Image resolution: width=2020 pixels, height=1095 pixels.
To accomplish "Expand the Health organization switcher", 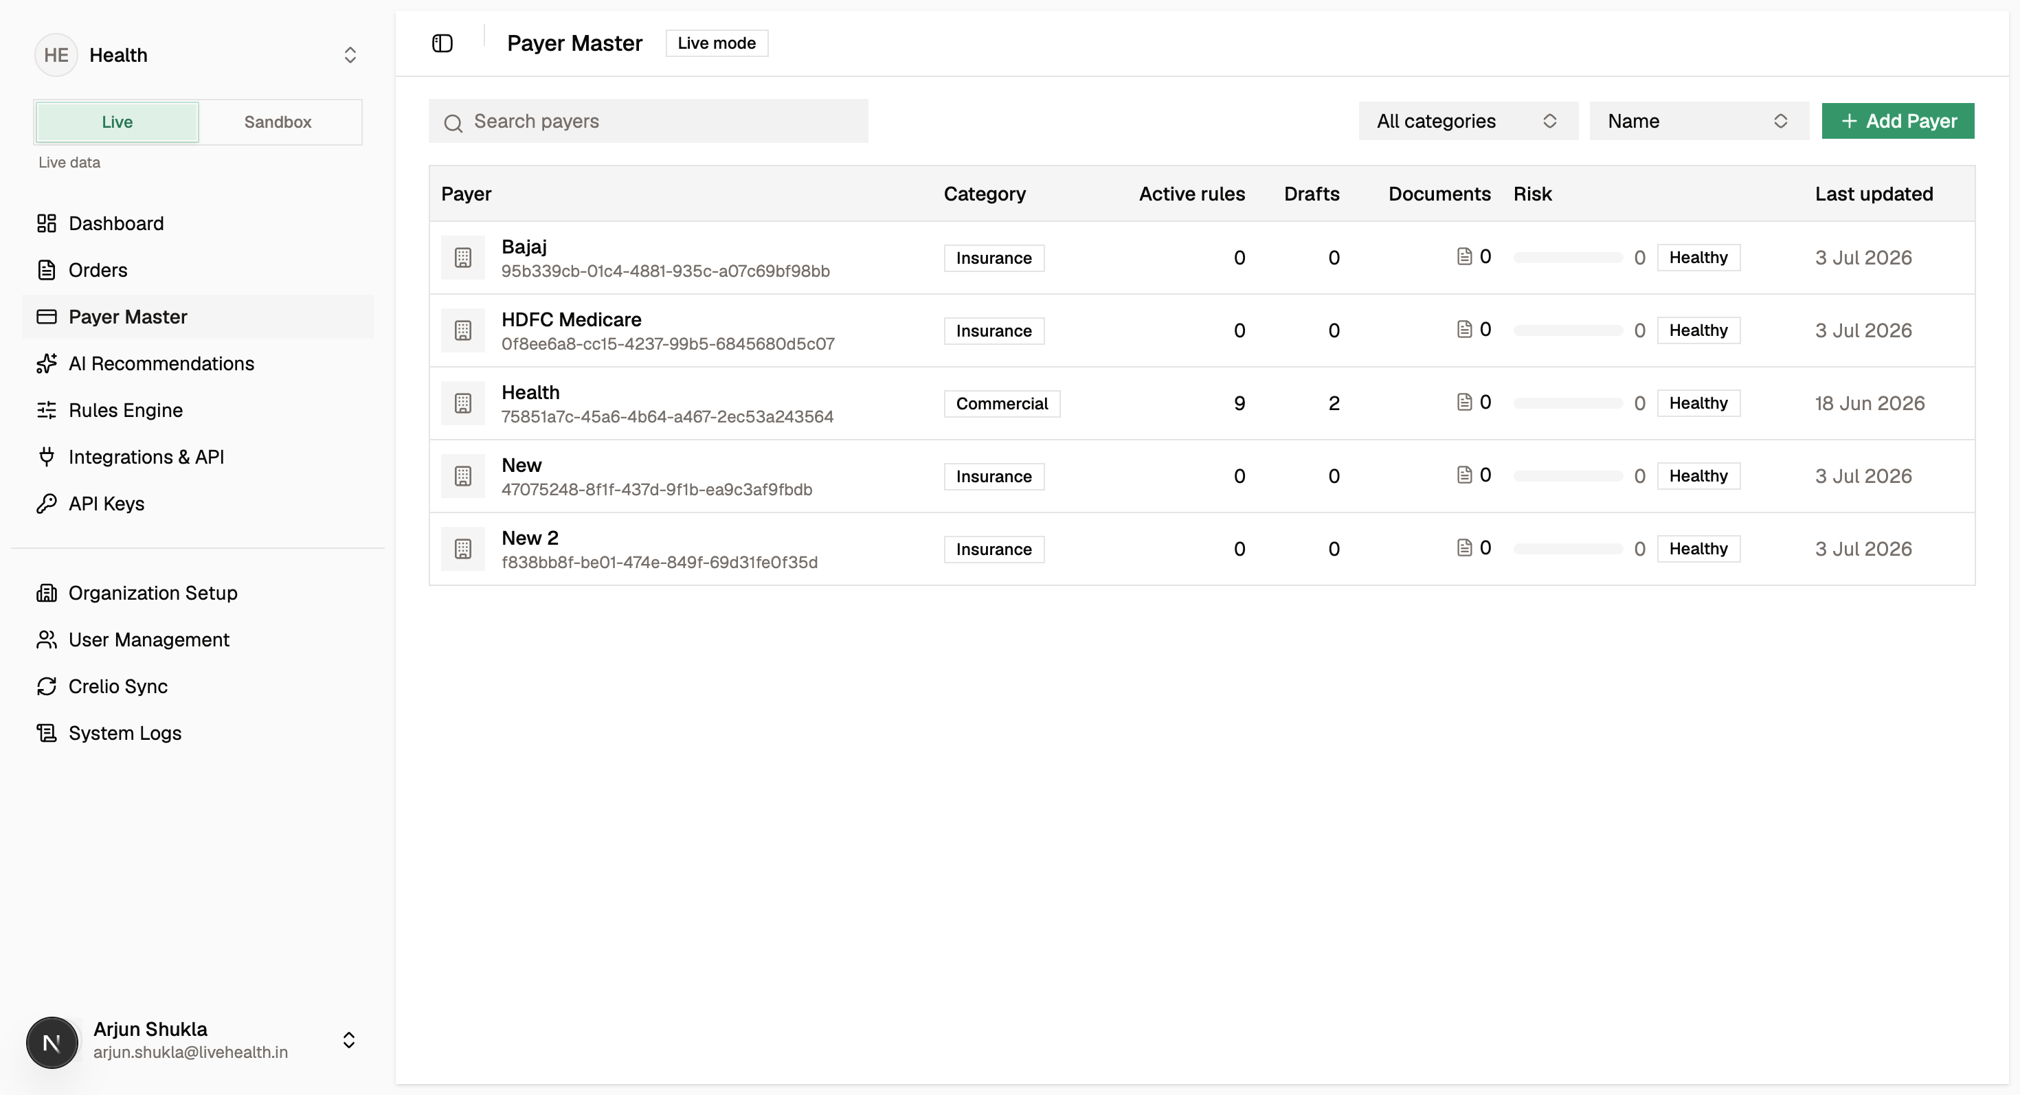I will pyautogui.click(x=350, y=55).
